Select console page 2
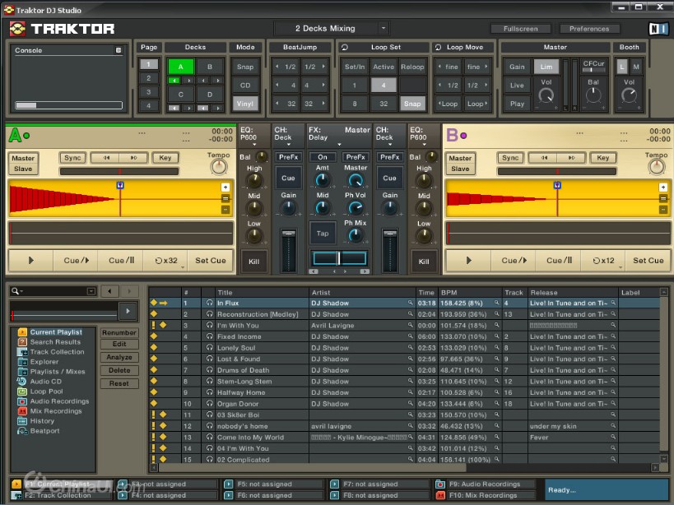This screenshot has width=674, height=505. click(148, 78)
